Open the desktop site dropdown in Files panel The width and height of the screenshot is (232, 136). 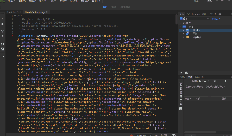pos(194,19)
